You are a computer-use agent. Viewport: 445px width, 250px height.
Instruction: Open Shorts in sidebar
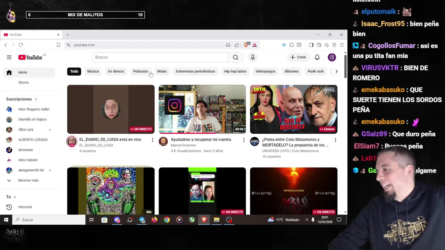29,82
